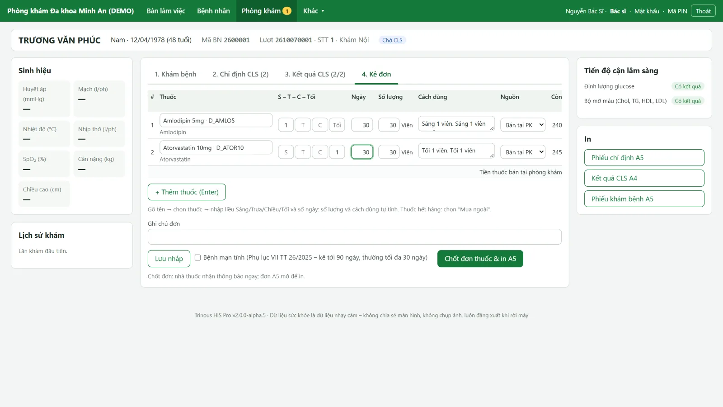The width and height of the screenshot is (723, 407).
Task: Click the morning dose field for Amlodipin
Action: tap(286, 125)
